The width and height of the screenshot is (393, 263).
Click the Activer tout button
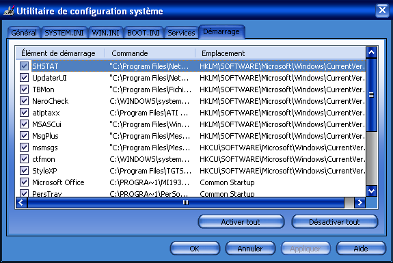[x=241, y=222]
